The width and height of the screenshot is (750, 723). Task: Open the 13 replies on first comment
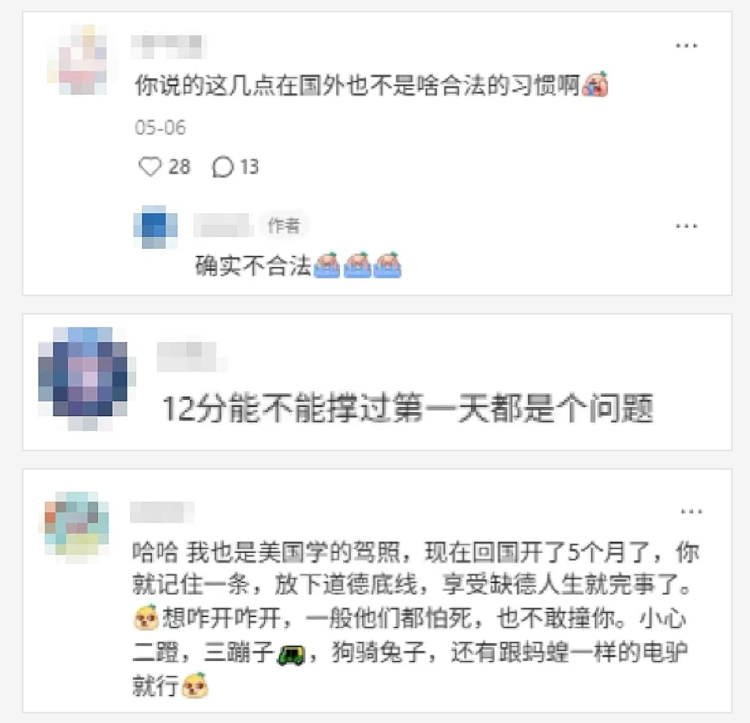pyautogui.click(x=235, y=166)
